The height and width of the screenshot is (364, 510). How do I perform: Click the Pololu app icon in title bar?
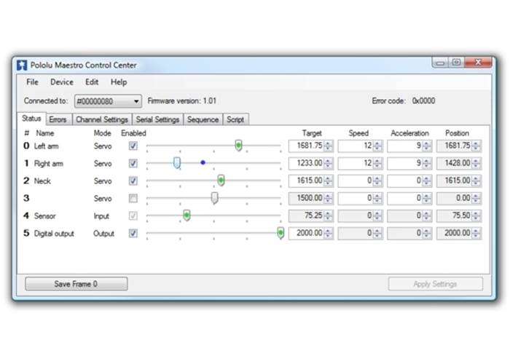coord(22,65)
